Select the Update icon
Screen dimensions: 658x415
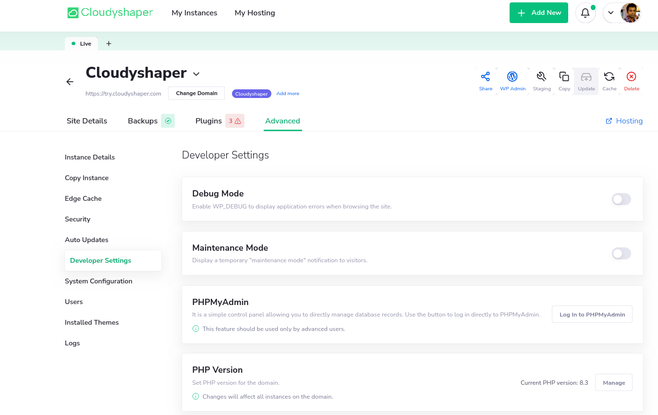[x=586, y=81]
